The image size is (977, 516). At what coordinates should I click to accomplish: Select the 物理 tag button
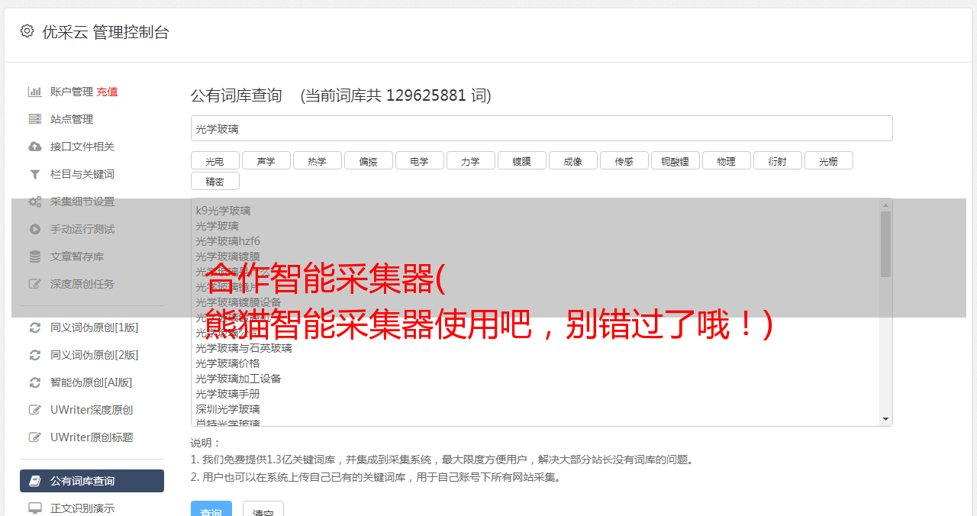[x=726, y=160]
